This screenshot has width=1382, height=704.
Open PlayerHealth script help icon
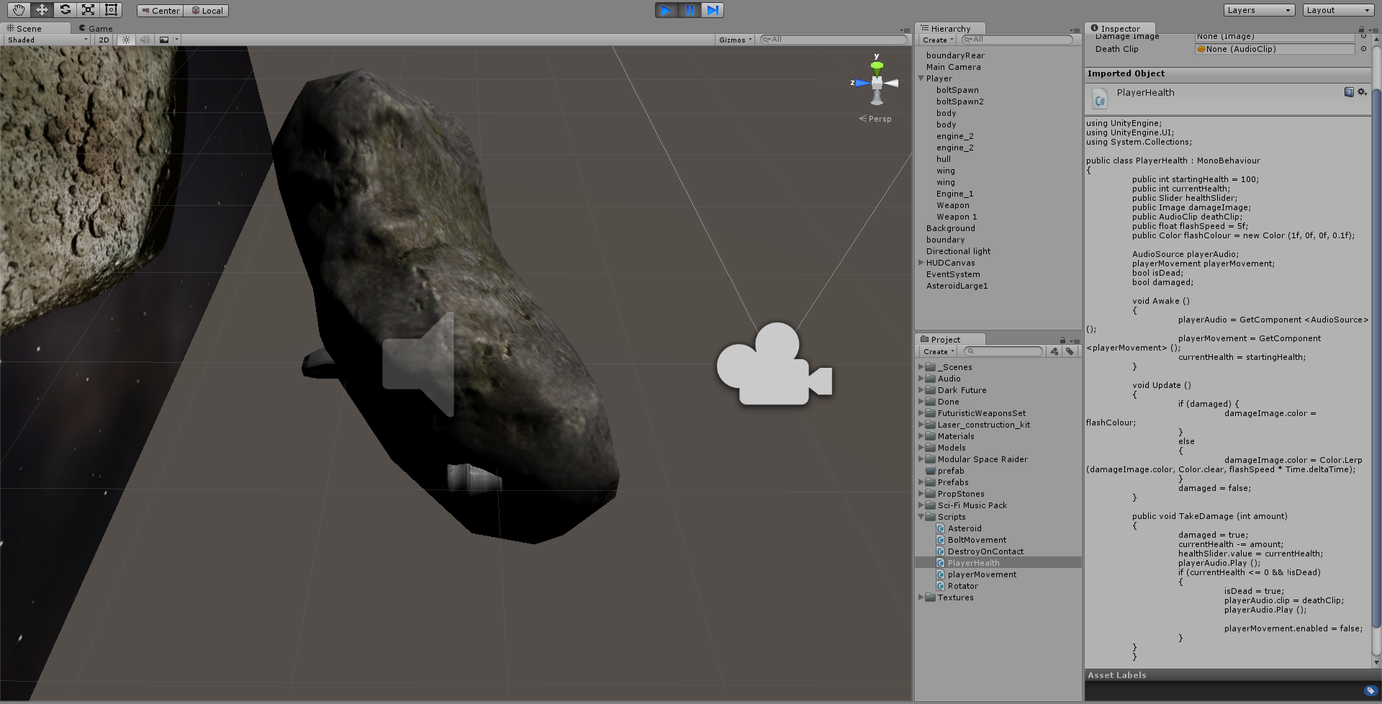coord(1349,92)
